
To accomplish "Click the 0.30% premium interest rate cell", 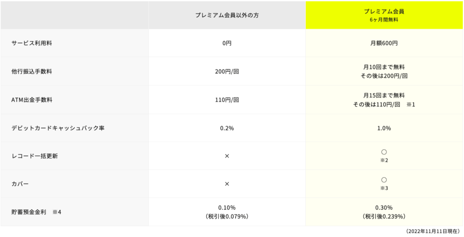I will 384,212.
